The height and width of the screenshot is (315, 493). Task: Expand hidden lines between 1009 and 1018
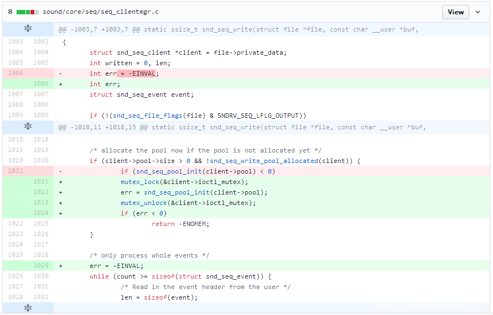coord(28,127)
